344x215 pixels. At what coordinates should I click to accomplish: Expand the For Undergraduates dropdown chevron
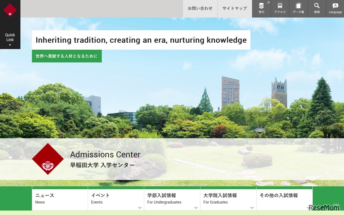(x=196, y=208)
